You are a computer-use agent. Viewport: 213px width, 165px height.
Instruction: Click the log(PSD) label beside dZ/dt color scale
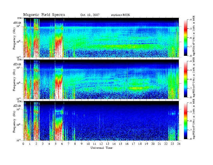(x=194, y=119)
